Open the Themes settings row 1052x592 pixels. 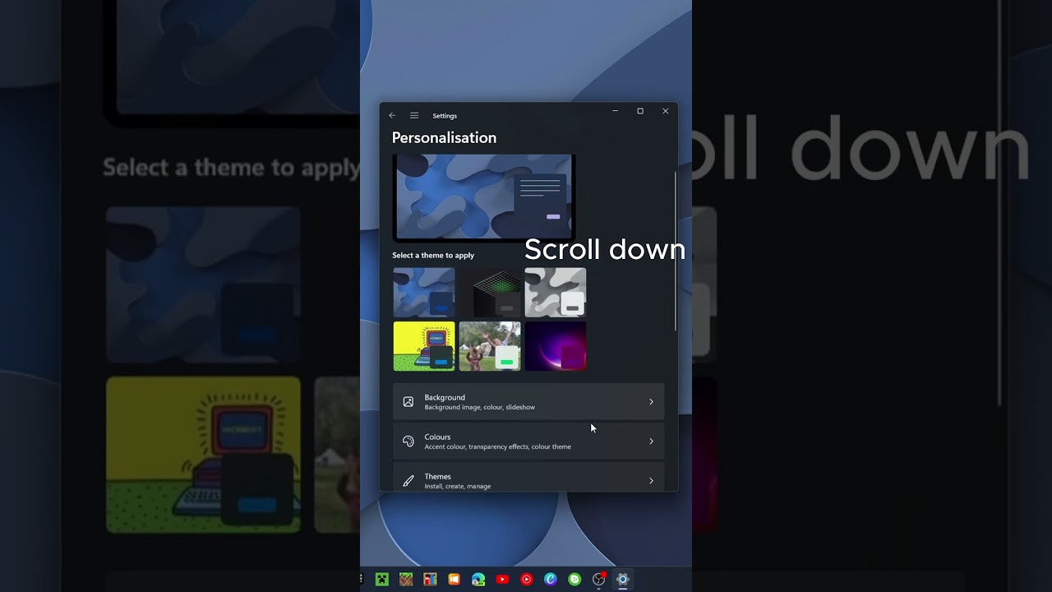click(528, 479)
